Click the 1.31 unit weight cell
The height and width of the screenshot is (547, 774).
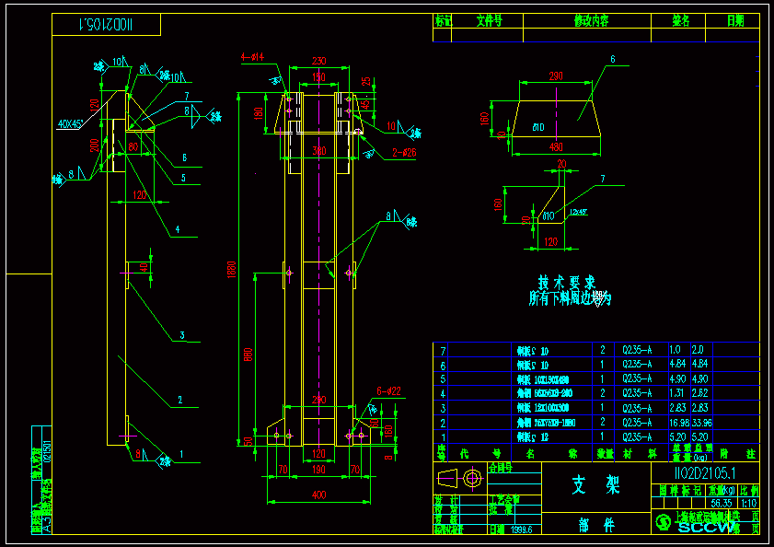point(676,393)
